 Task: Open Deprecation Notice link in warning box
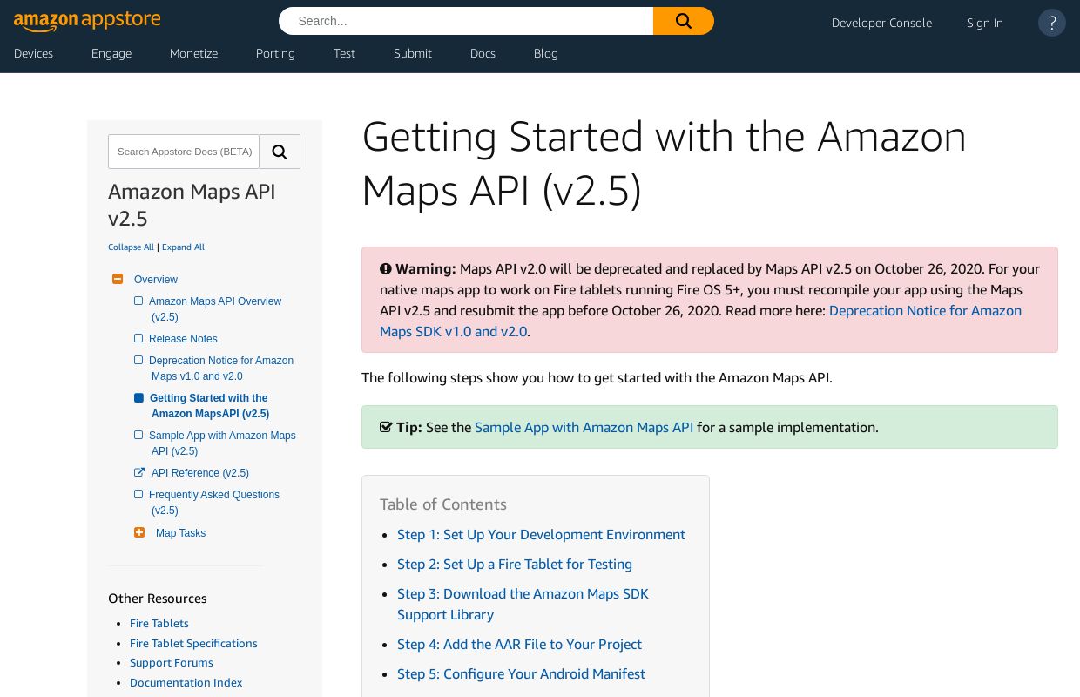click(700, 321)
